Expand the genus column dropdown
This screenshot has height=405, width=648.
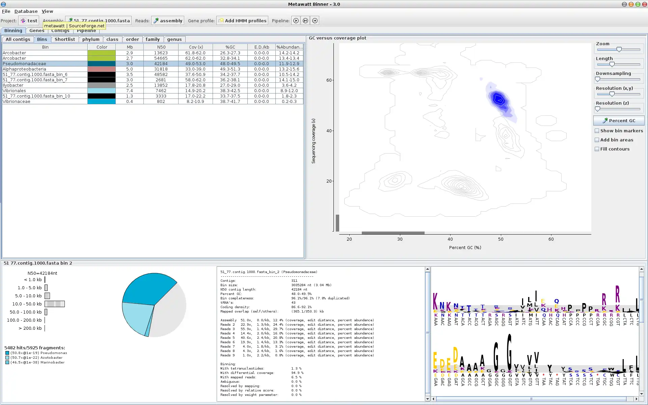(x=174, y=39)
